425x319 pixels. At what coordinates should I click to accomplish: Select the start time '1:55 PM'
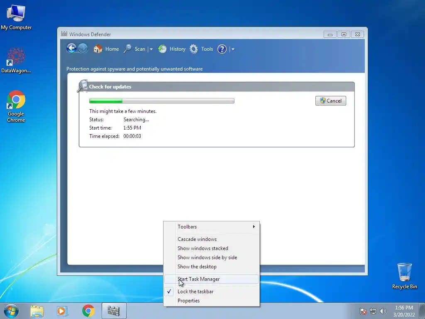pos(132,128)
